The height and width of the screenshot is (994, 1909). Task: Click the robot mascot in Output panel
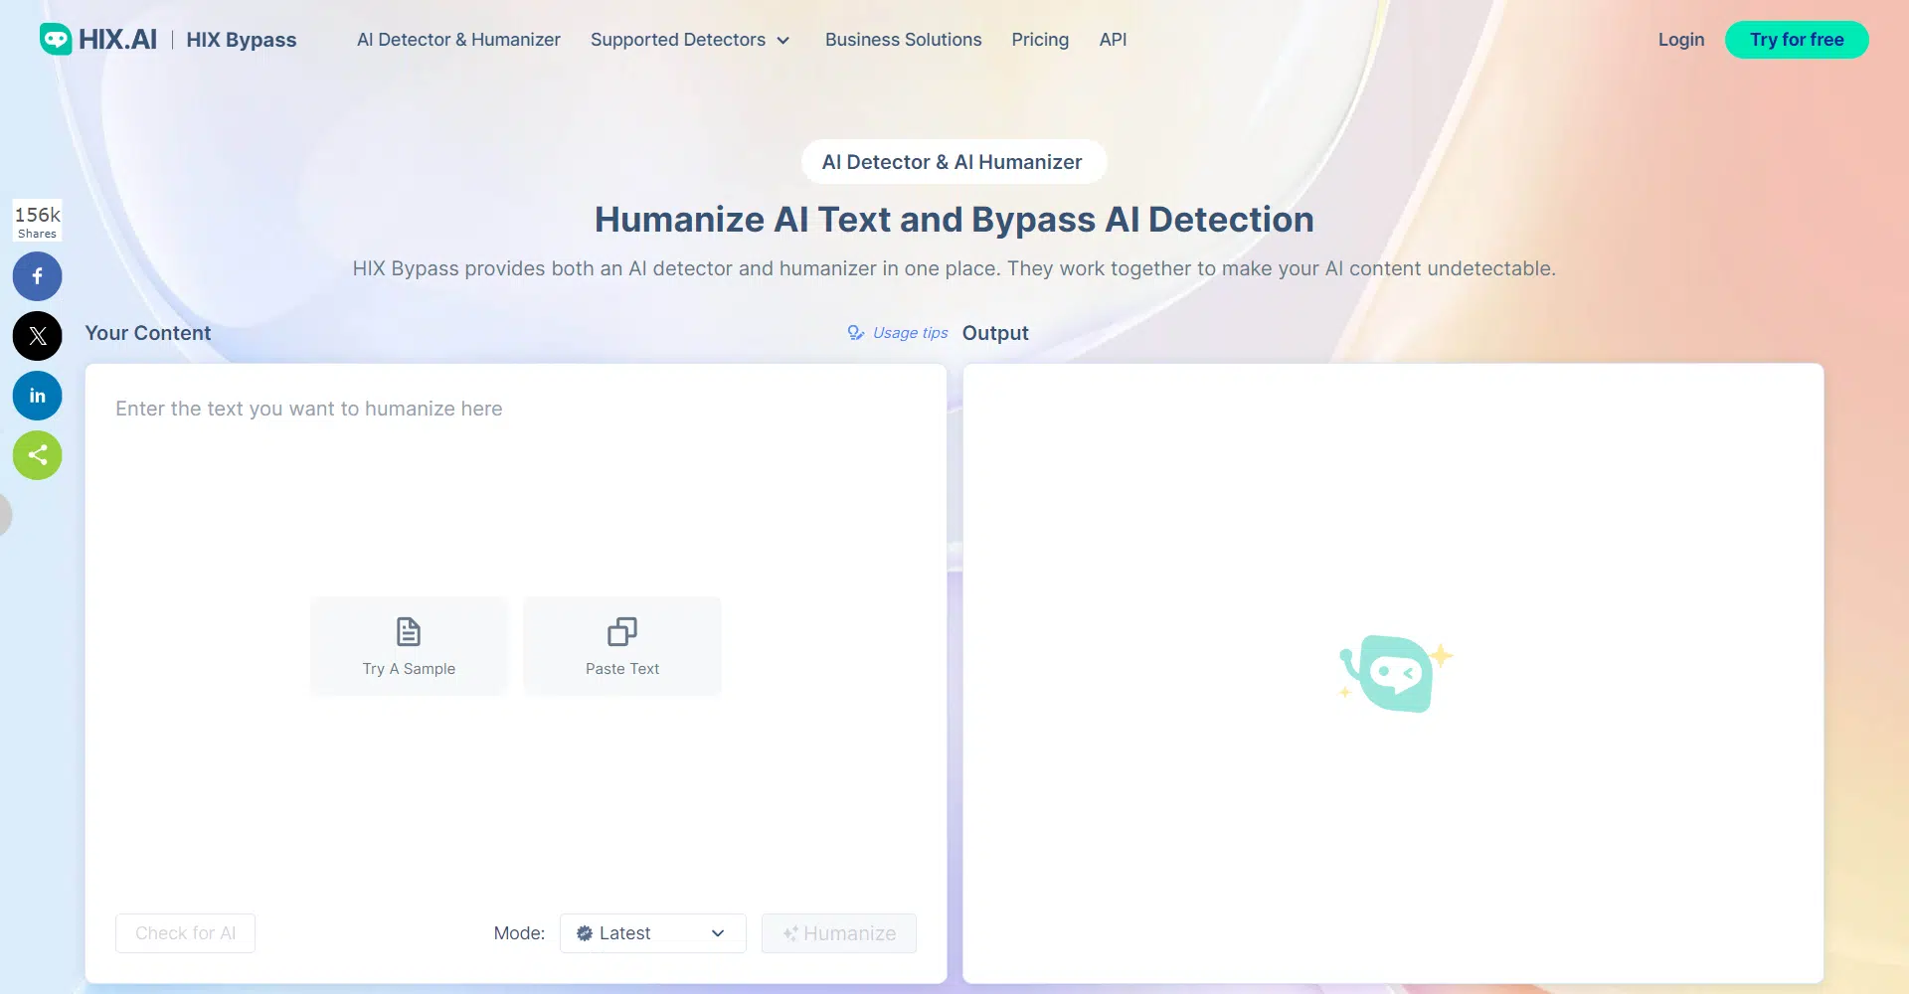point(1394,673)
